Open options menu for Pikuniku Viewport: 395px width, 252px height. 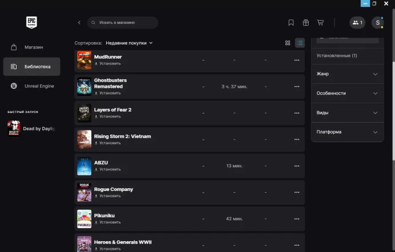point(297,219)
